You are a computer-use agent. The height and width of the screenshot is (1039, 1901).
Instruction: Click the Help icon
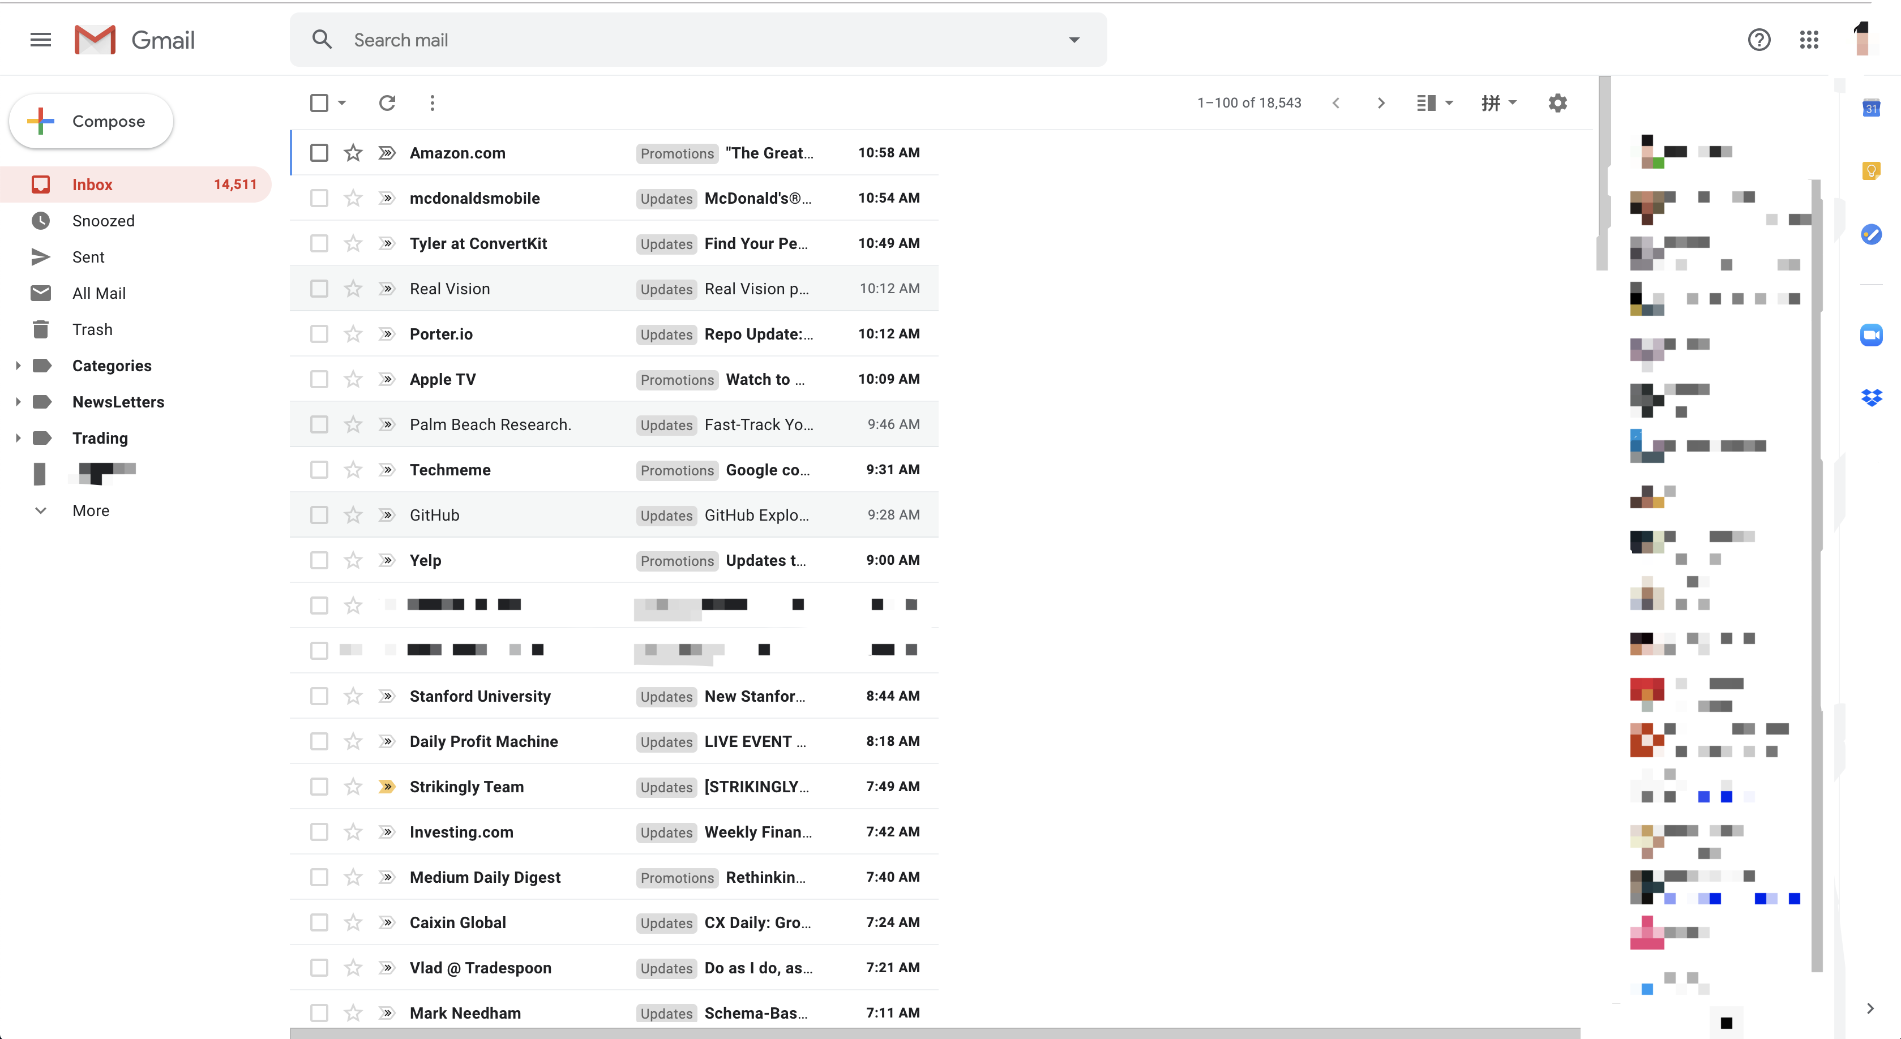(x=1759, y=40)
